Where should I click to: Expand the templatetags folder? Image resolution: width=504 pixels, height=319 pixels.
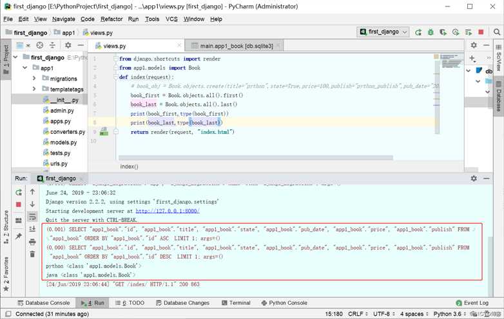coord(34,89)
